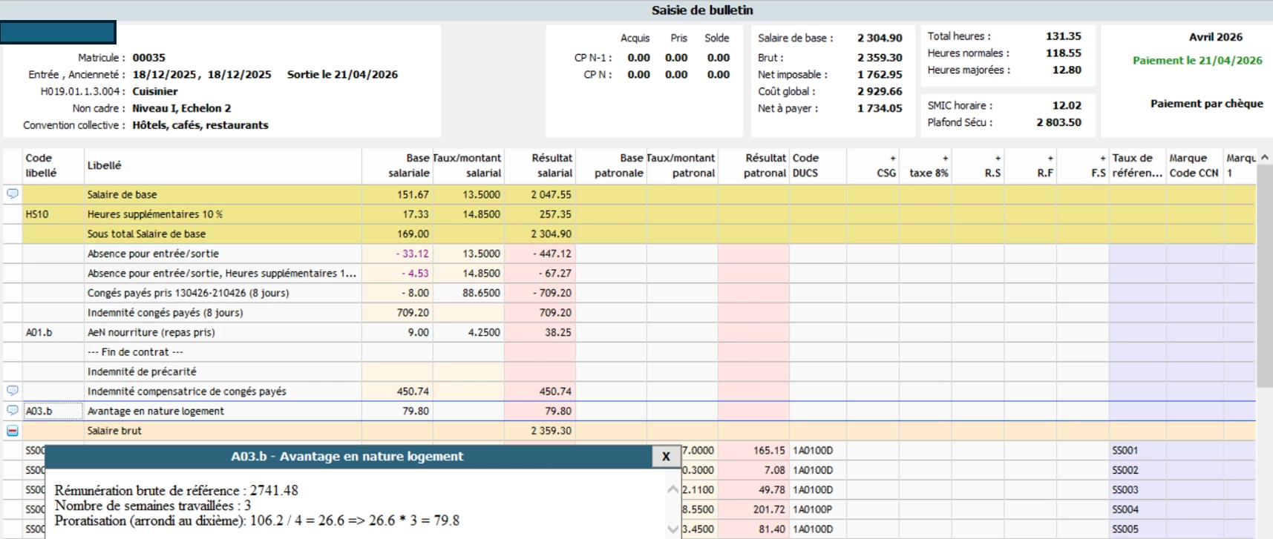This screenshot has width=1273, height=539.
Task: Select the SS001 reference rate cell
Action: tap(1137, 450)
